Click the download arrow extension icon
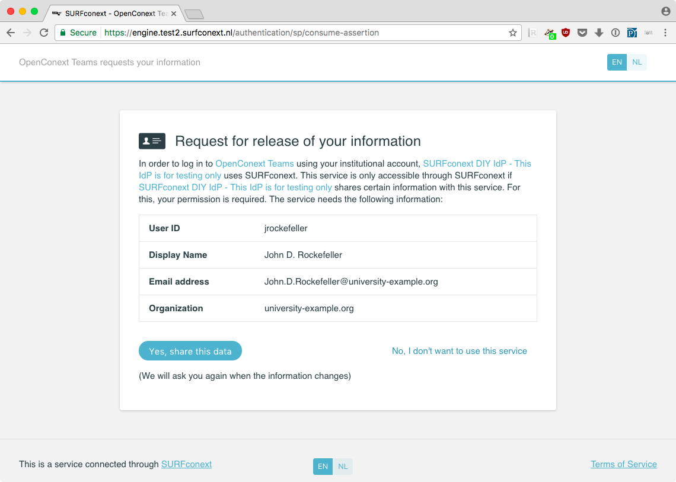Viewport: 676px width, 482px height. coord(599,33)
